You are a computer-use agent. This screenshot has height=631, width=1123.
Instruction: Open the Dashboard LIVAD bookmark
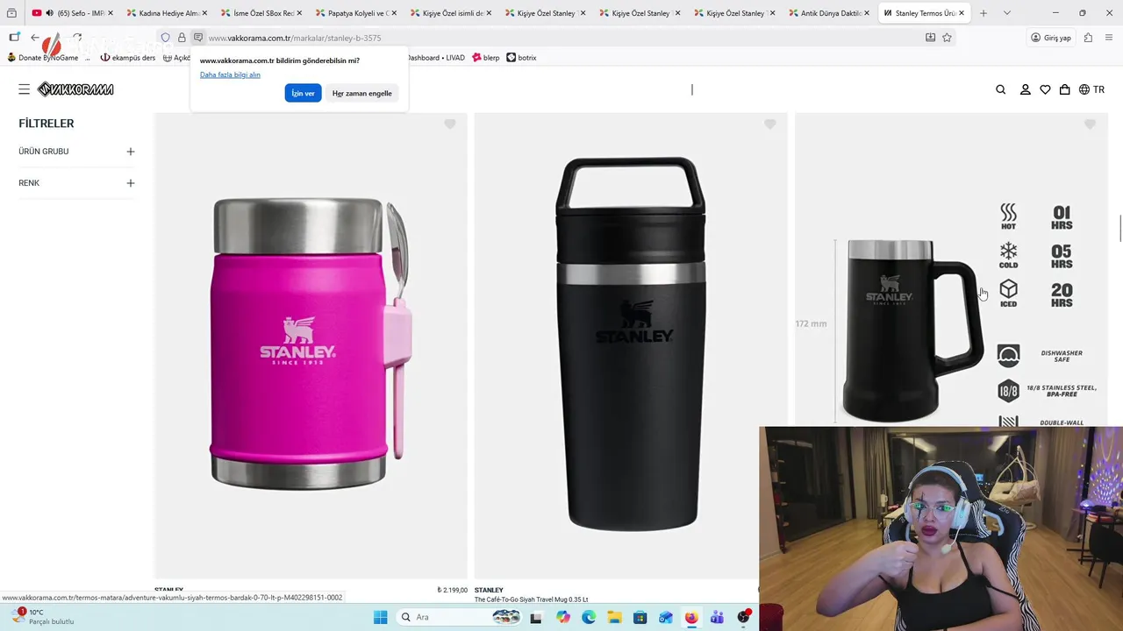click(x=435, y=58)
